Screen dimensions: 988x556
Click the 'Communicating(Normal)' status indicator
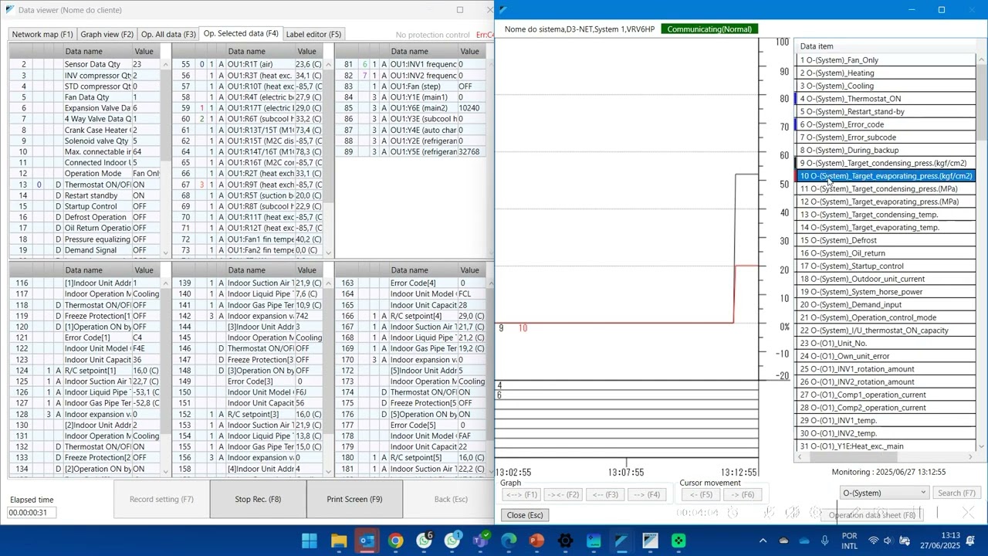point(709,29)
